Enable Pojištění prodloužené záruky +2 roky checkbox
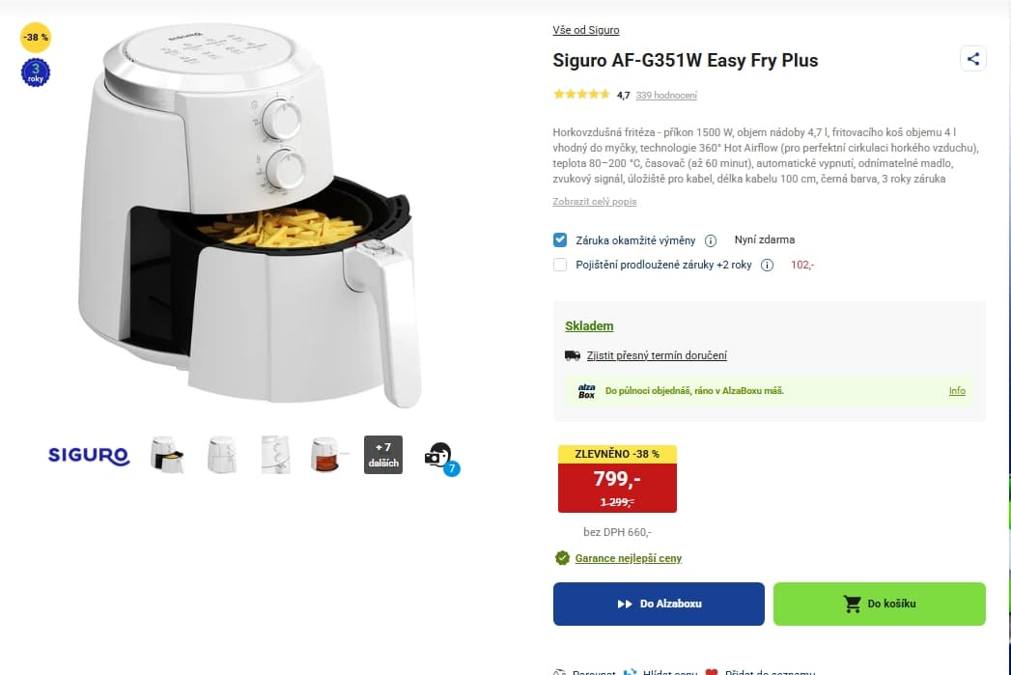The image size is (1011, 675). coord(560,265)
